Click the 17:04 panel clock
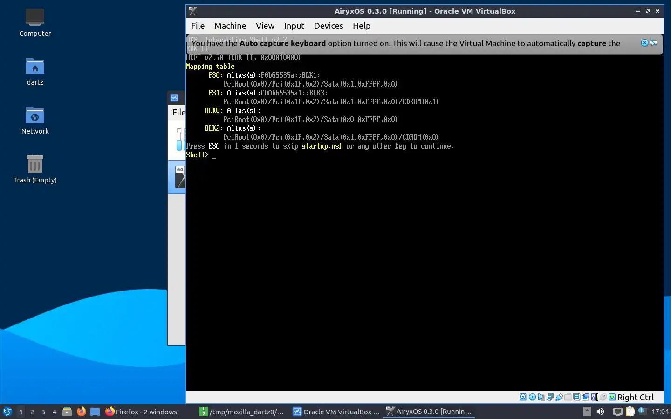 pos(660,412)
